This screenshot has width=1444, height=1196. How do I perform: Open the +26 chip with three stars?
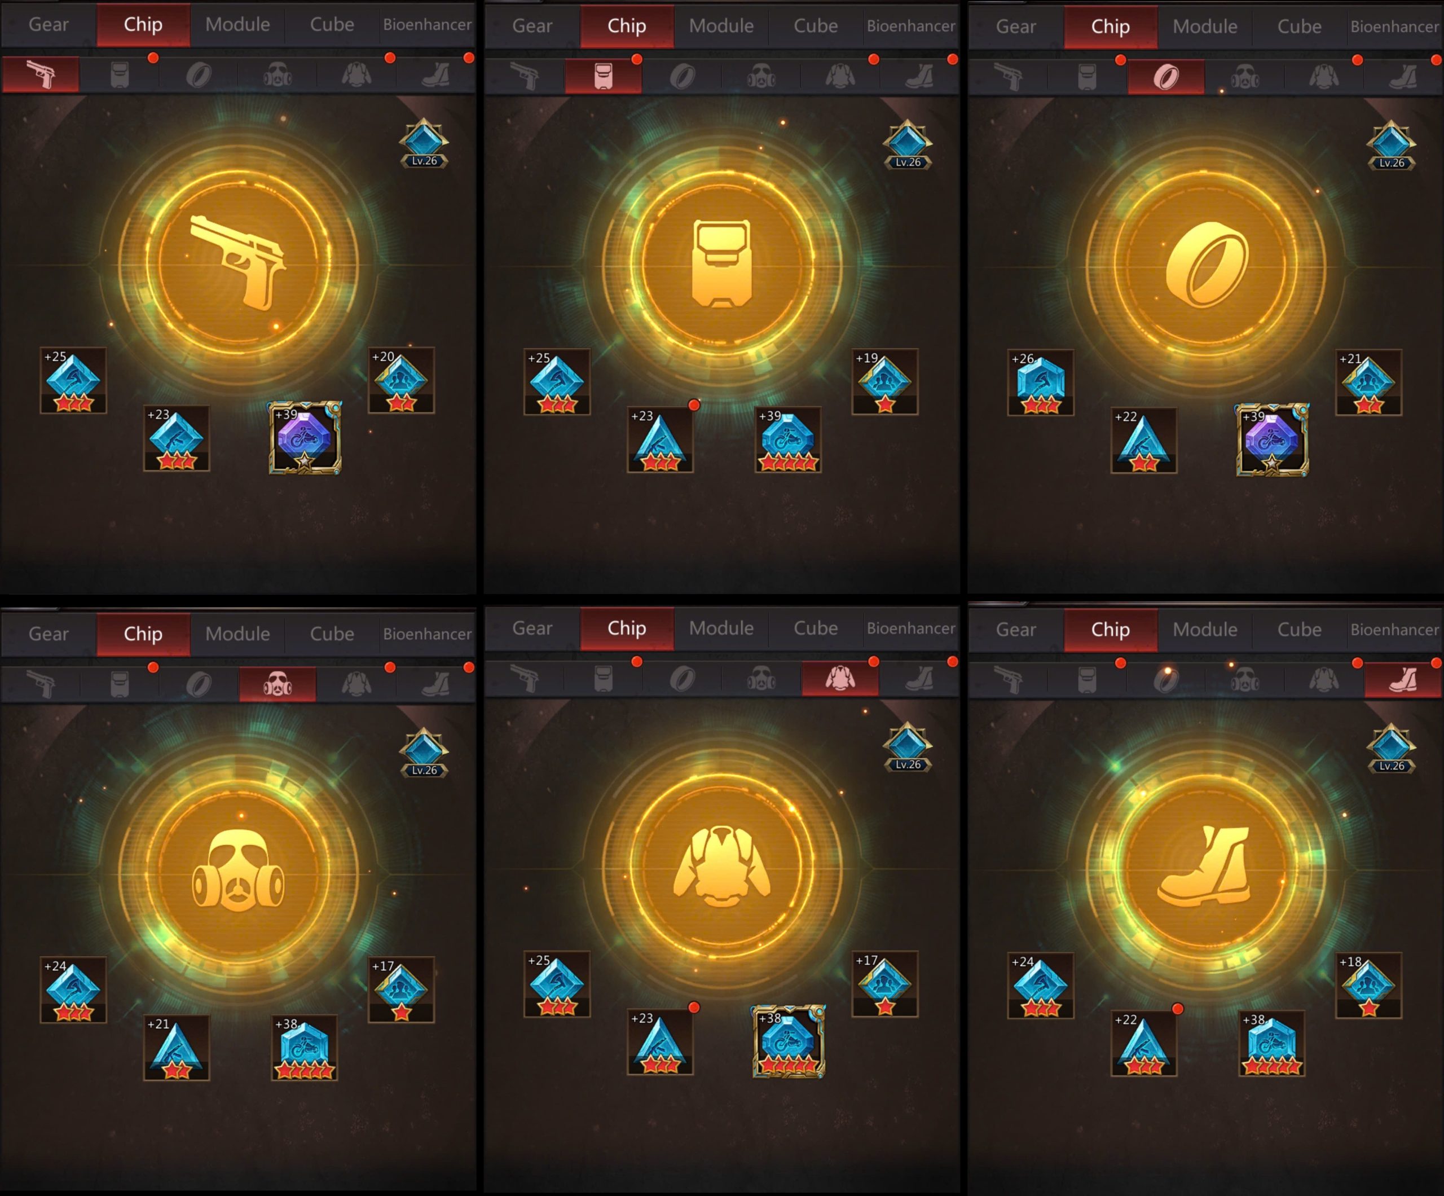tap(1040, 382)
